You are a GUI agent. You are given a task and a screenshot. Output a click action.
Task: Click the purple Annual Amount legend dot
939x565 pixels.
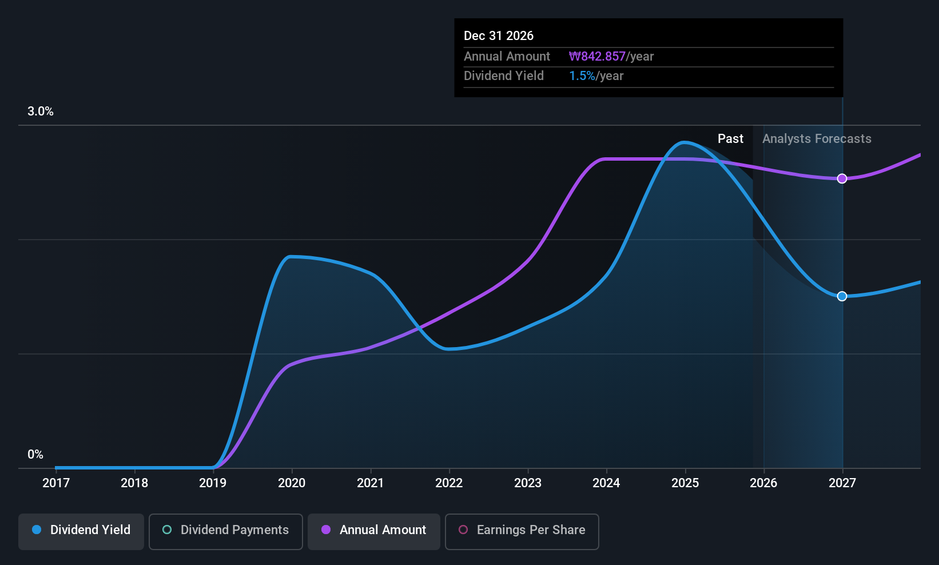326,530
